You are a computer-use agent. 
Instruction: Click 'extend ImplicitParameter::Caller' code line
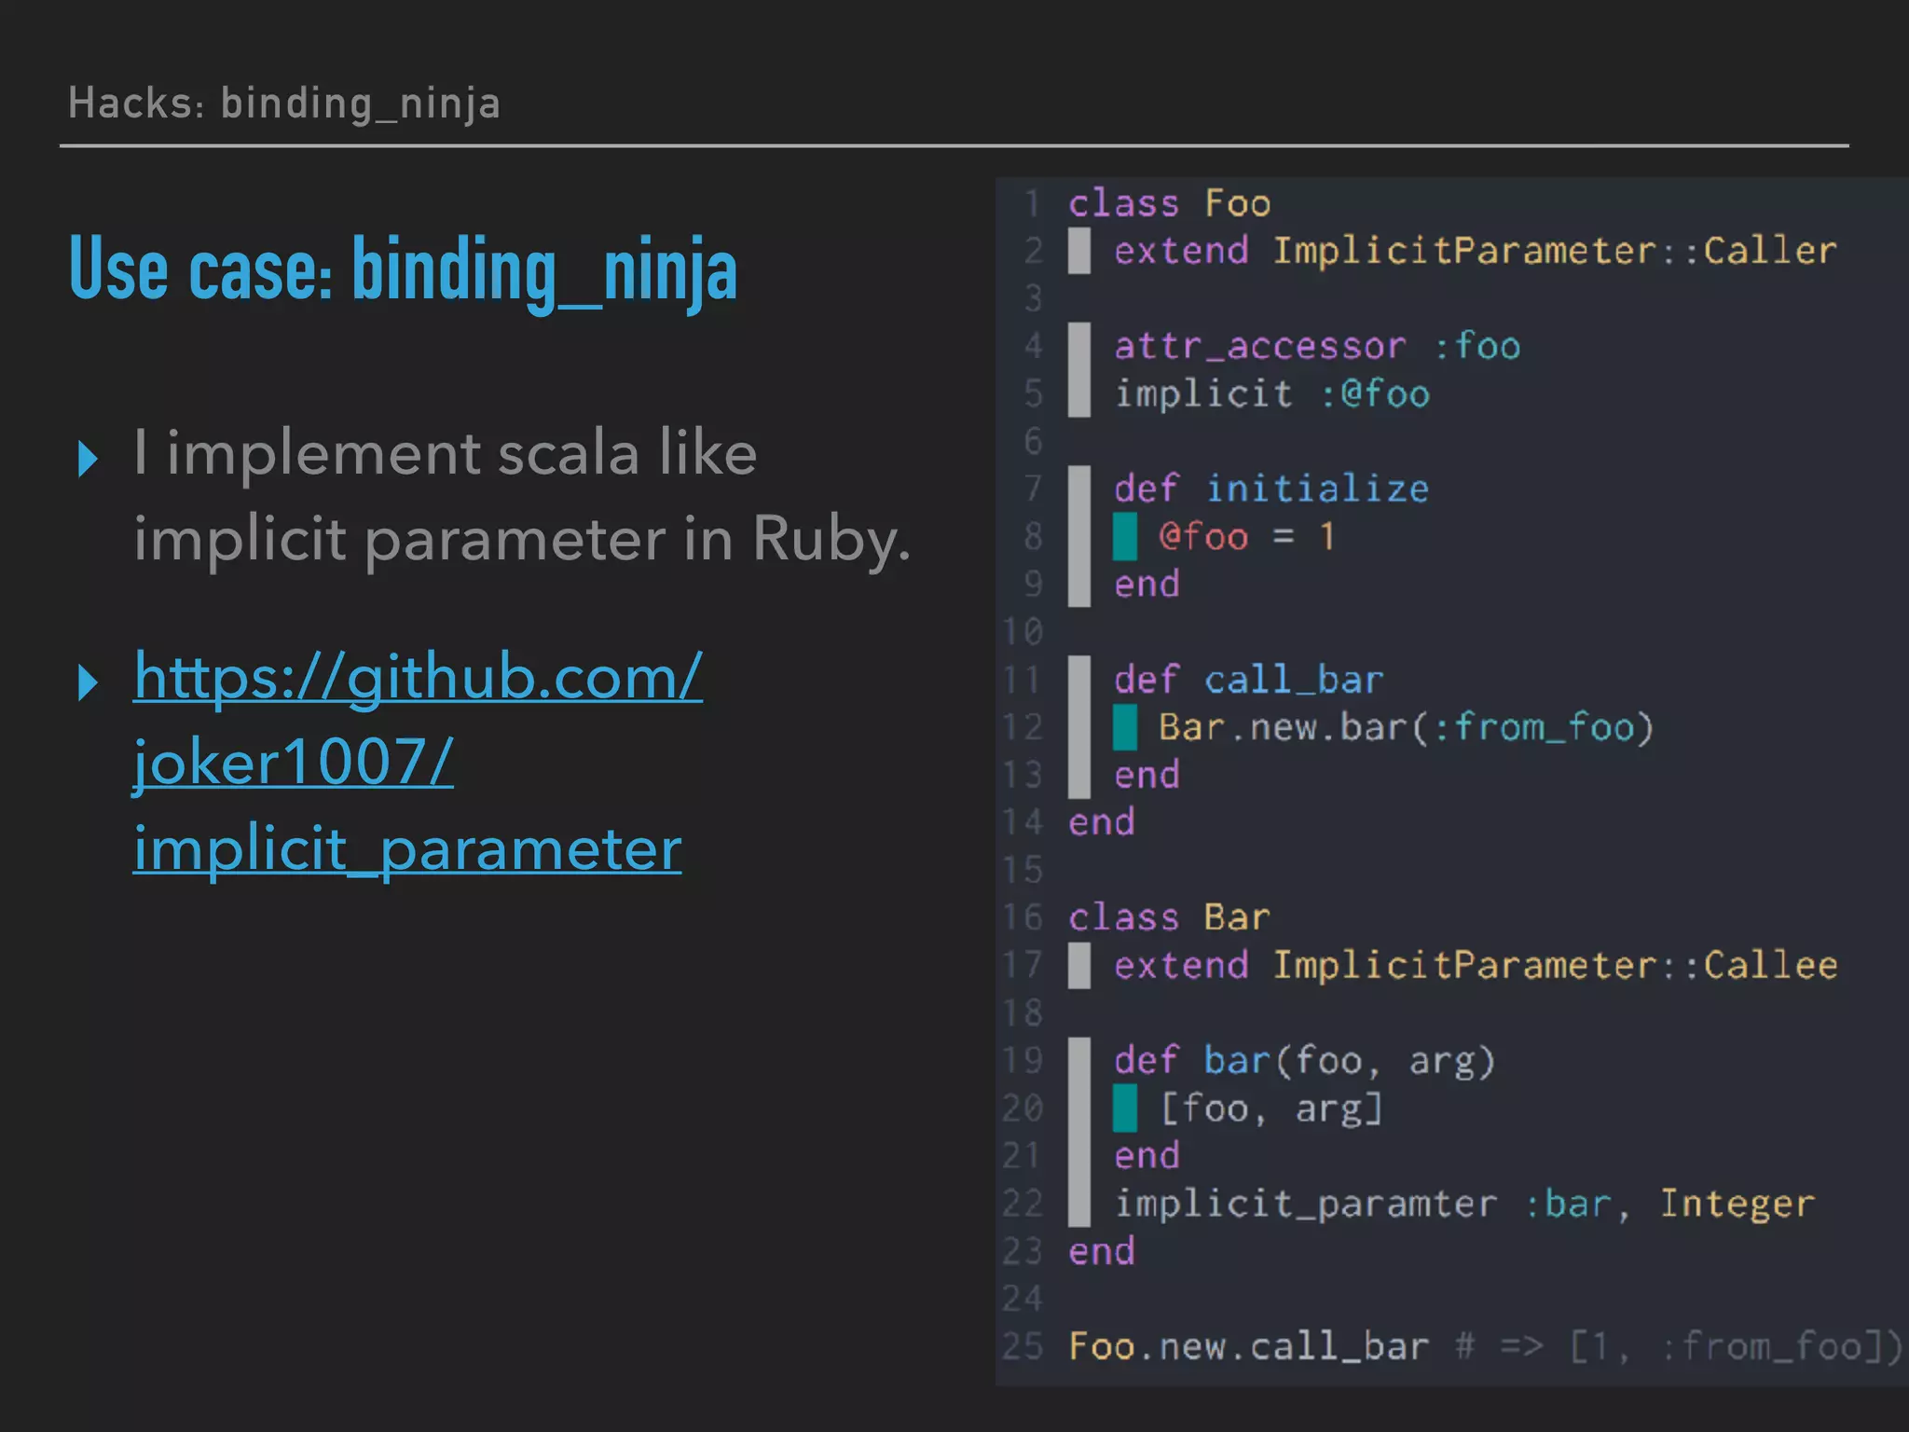[x=1475, y=251]
